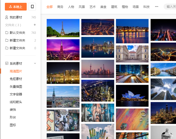Open the 默认文件夹 folder
Screen dimensions: 176x139
pyautogui.click(x=21, y=33)
